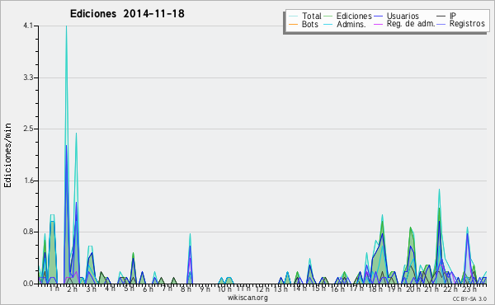Click the y-axis value 4.1
The height and width of the screenshot is (305, 495).
(28, 26)
